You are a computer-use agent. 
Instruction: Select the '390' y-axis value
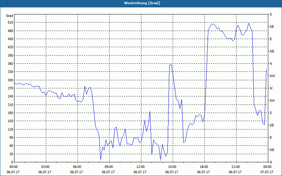click(11, 56)
